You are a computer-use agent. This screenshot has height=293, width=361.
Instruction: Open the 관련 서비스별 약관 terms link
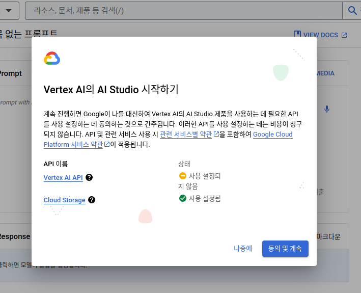[x=186, y=135]
